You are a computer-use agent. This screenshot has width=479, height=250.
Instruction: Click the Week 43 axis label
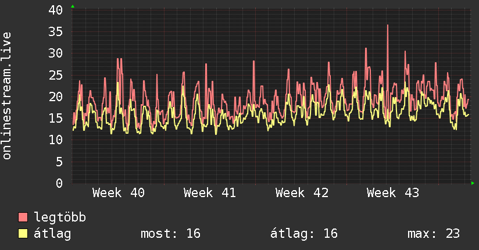click(x=393, y=193)
